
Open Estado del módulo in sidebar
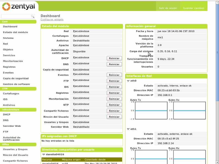[x=15, y=32]
